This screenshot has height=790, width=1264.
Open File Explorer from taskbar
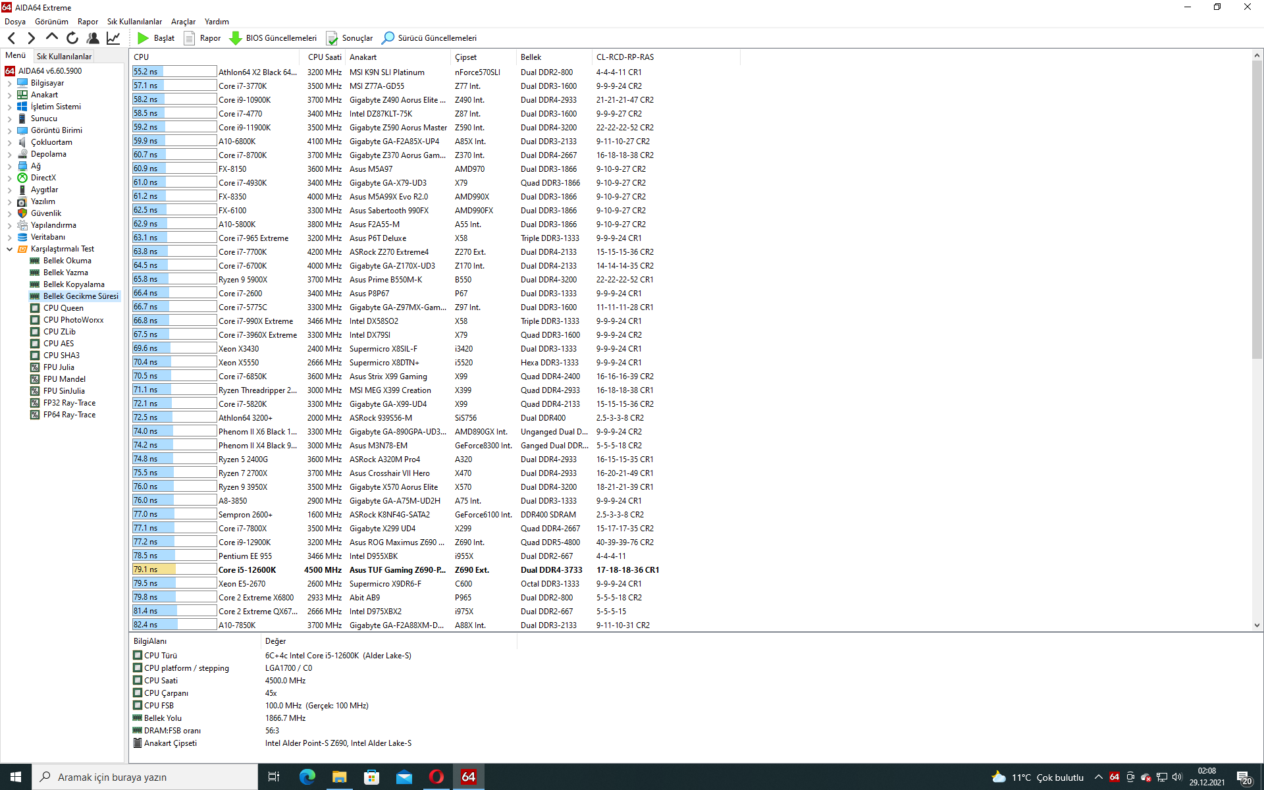(339, 777)
